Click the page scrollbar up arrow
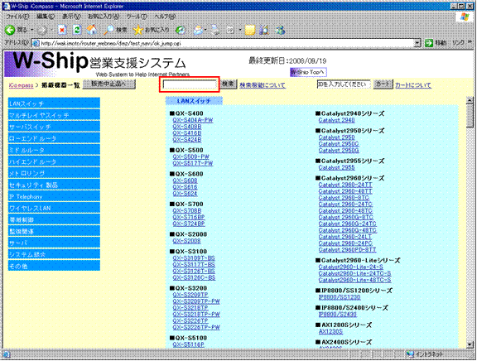The height and width of the screenshot is (361, 477). [470, 100]
